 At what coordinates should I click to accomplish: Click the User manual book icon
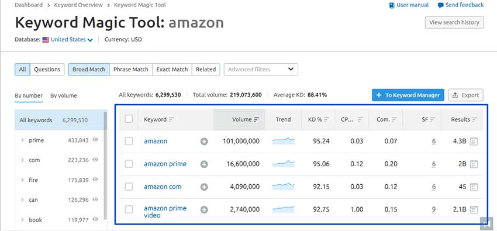pos(392,5)
